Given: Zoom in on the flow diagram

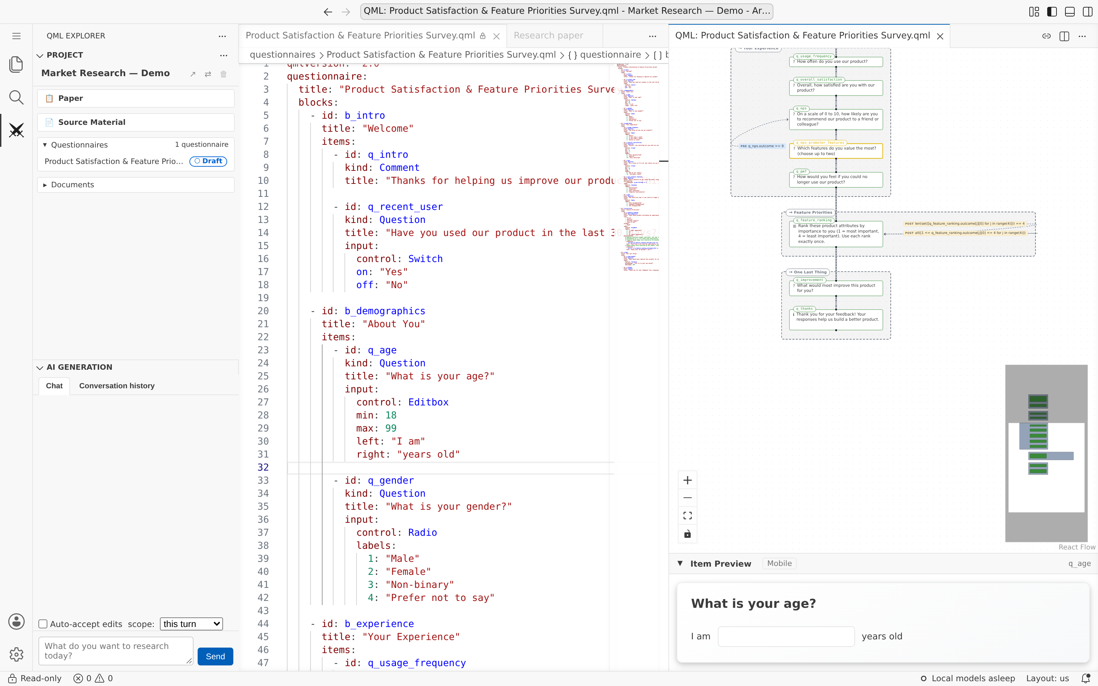Looking at the screenshot, I should coord(687,480).
